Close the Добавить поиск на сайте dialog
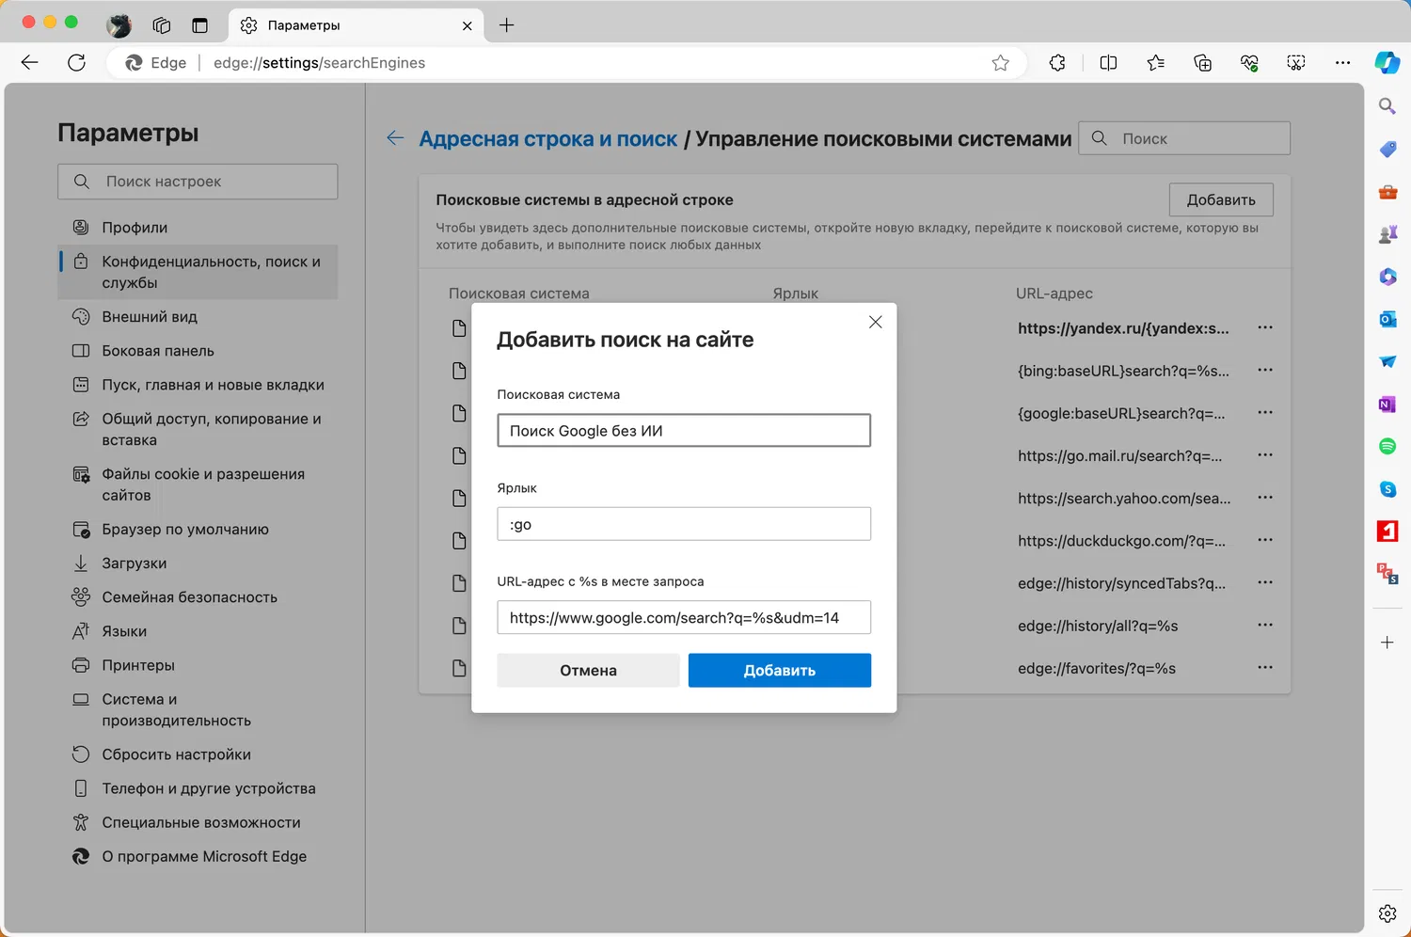The height and width of the screenshot is (937, 1411). click(875, 322)
